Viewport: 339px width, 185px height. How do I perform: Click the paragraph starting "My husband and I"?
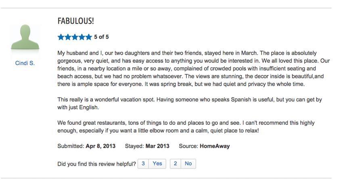pos(193,69)
